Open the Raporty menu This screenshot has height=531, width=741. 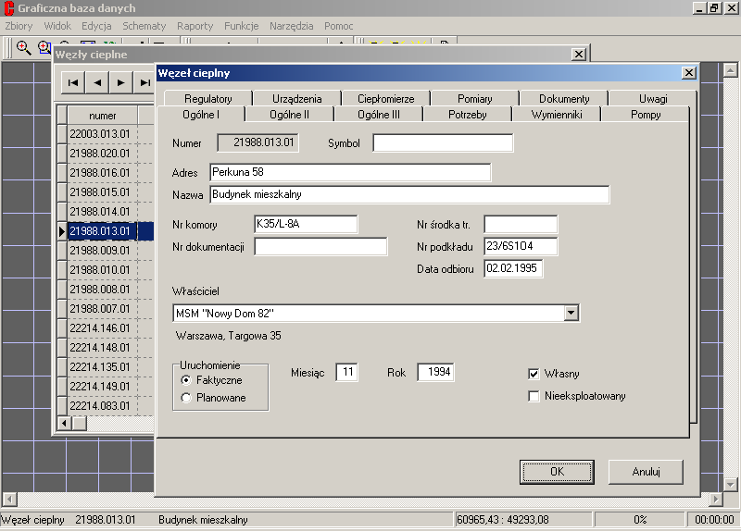pos(195,26)
